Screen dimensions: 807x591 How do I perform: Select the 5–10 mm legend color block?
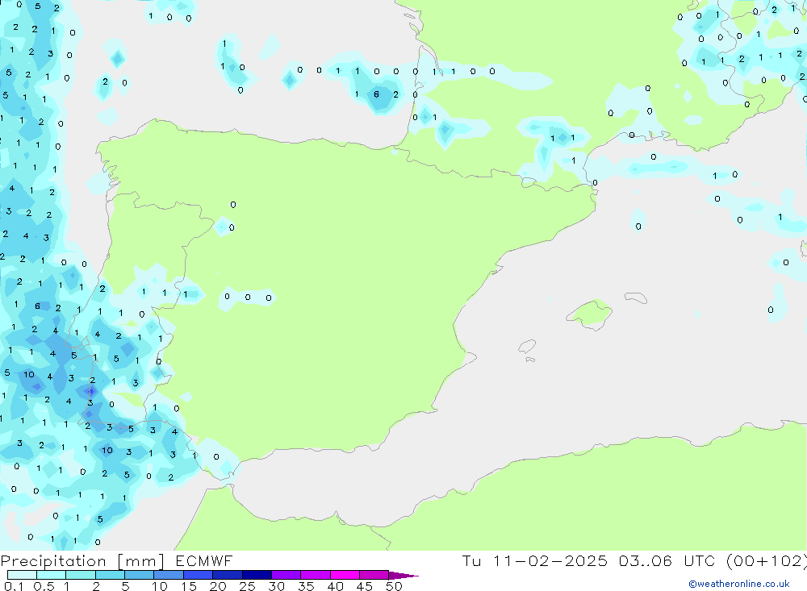(x=140, y=575)
